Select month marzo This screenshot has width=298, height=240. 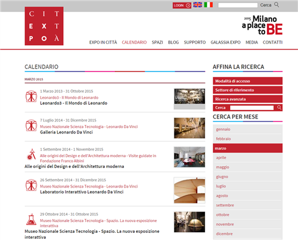click(x=247, y=148)
